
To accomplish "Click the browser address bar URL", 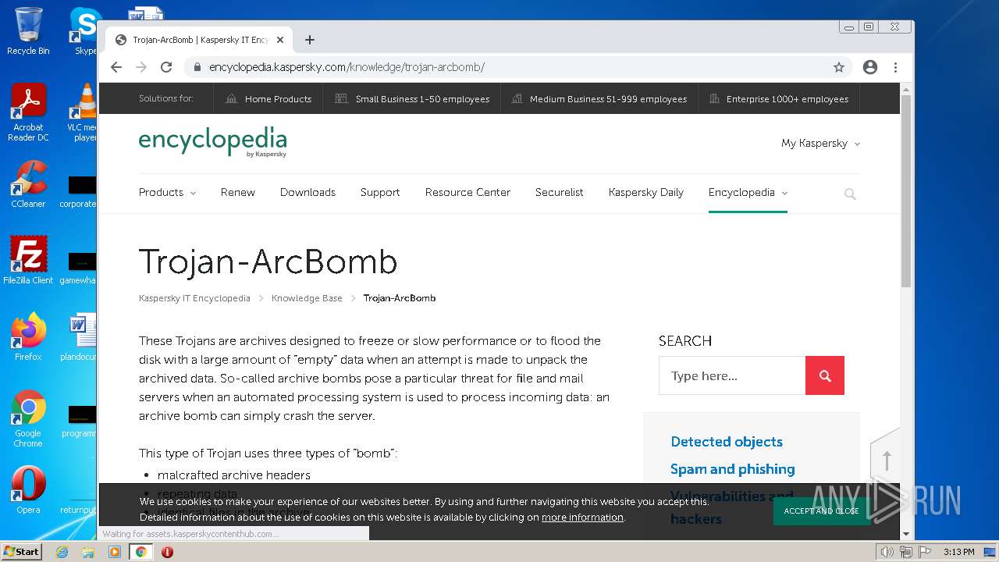I will 347,67.
